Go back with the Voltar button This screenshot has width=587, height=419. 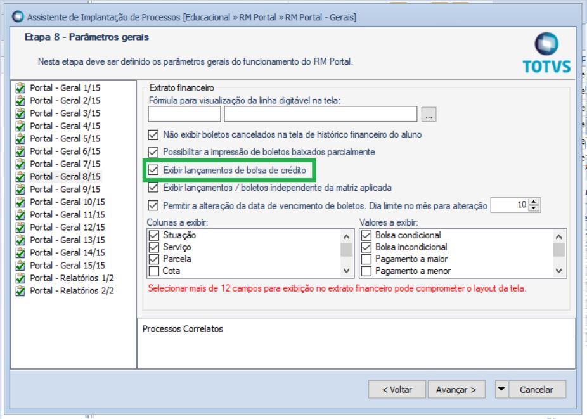[397, 389]
